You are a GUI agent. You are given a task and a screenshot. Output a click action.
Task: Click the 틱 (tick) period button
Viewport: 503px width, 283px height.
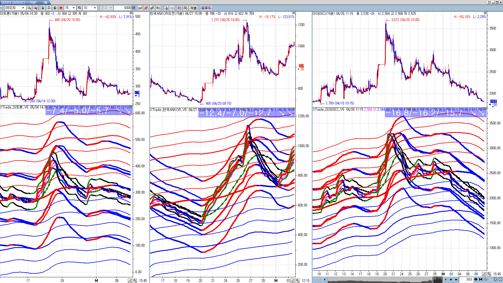tap(79, 8)
